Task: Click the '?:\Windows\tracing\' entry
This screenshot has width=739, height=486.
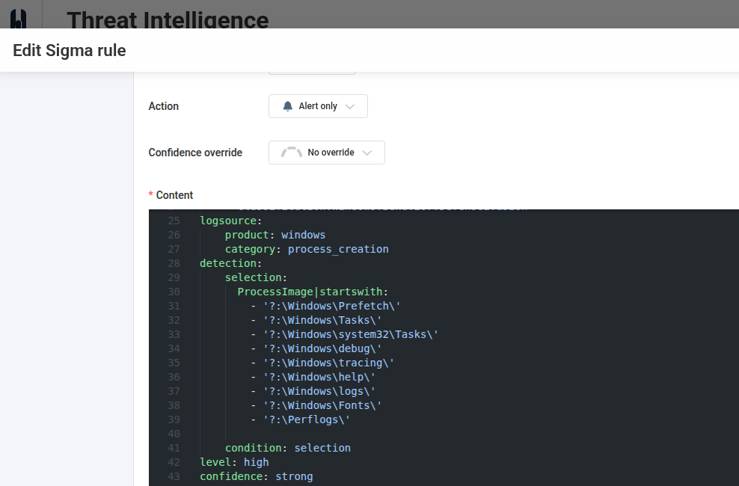Action: pyautogui.click(x=328, y=363)
